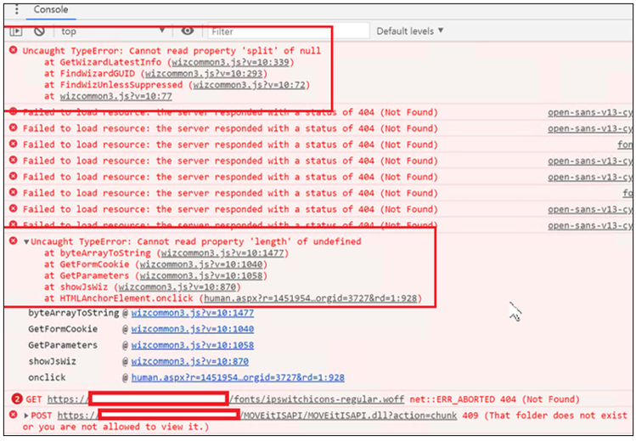This screenshot has height=441, width=636.
Task: Collapse the 'length' of undefined TypeError stack
Action: (x=26, y=242)
